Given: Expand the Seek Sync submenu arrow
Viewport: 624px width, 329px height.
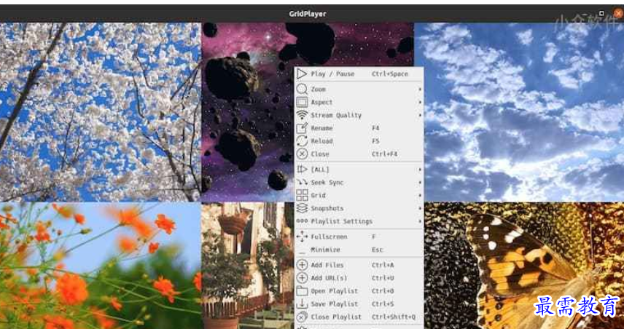Looking at the screenshot, I should coord(420,183).
